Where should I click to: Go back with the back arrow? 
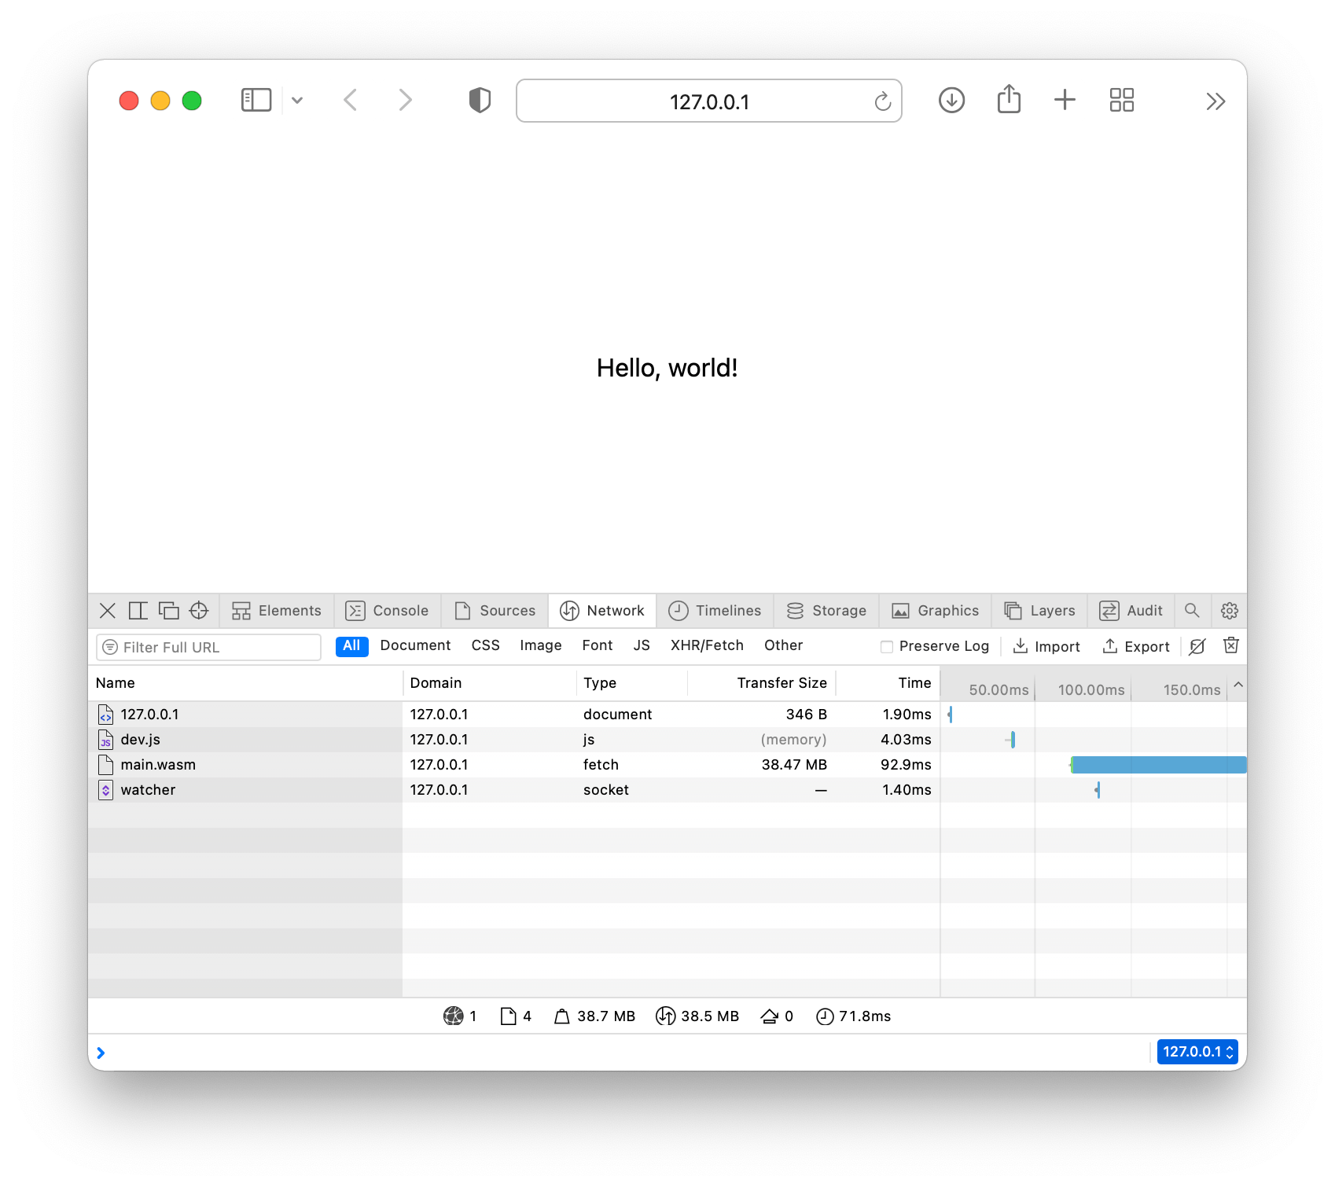point(351,100)
